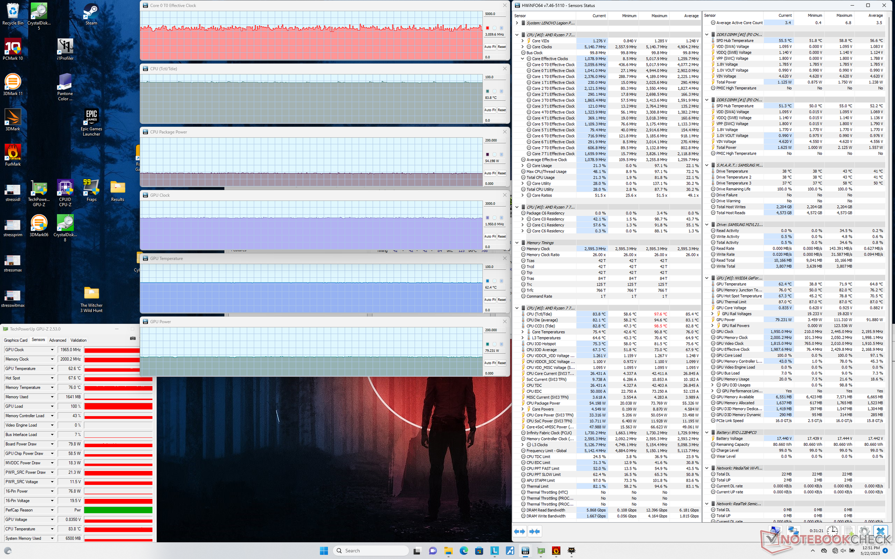
Task: Click the network computers remote icon
Action: tap(793, 531)
